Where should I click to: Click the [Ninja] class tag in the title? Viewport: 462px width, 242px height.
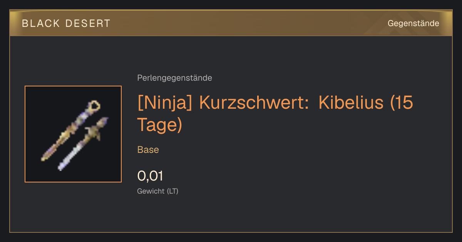[x=164, y=103]
